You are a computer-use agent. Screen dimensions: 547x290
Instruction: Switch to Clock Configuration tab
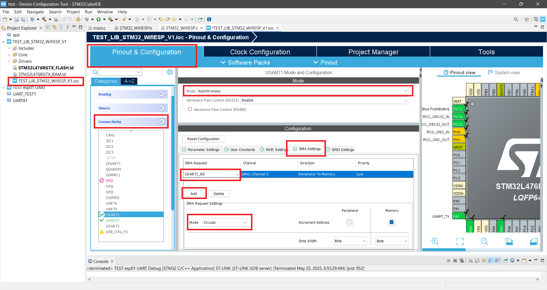(x=260, y=52)
